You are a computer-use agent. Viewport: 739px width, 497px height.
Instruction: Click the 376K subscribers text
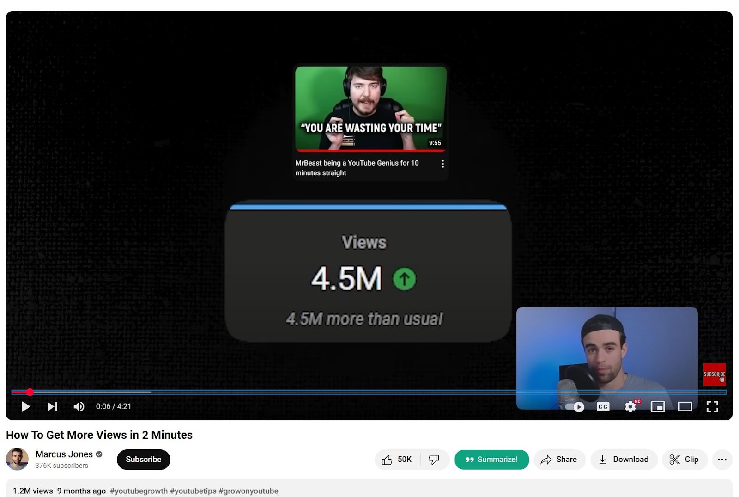click(62, 466)
